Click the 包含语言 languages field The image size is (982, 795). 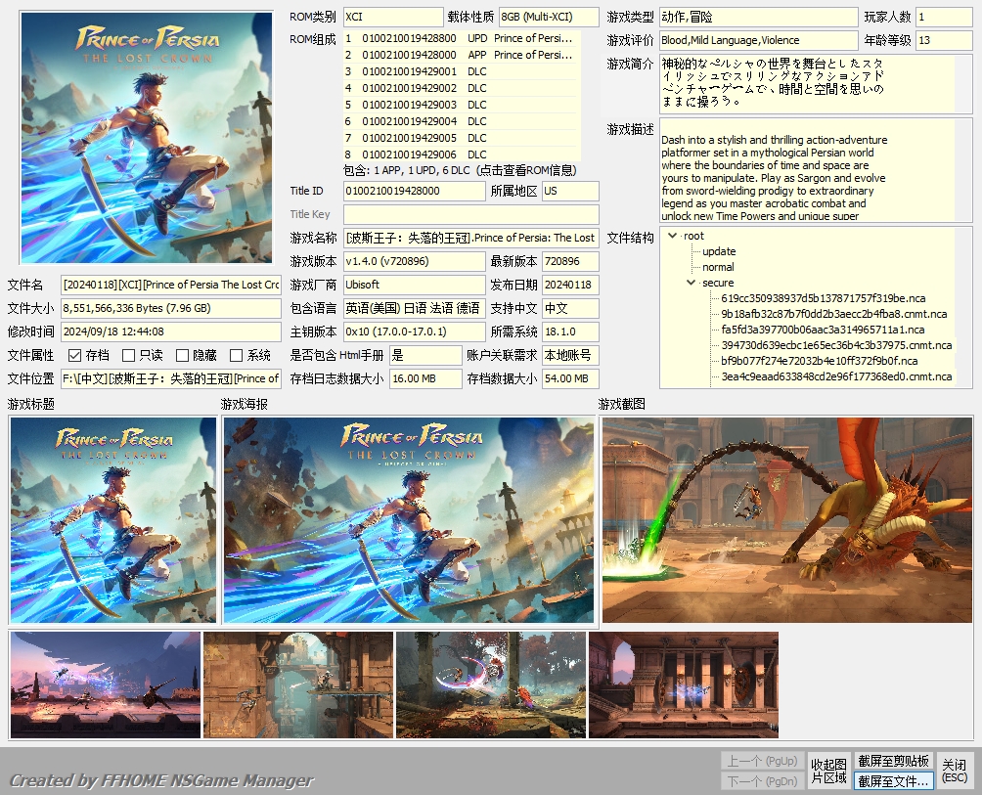coord(414,309)
